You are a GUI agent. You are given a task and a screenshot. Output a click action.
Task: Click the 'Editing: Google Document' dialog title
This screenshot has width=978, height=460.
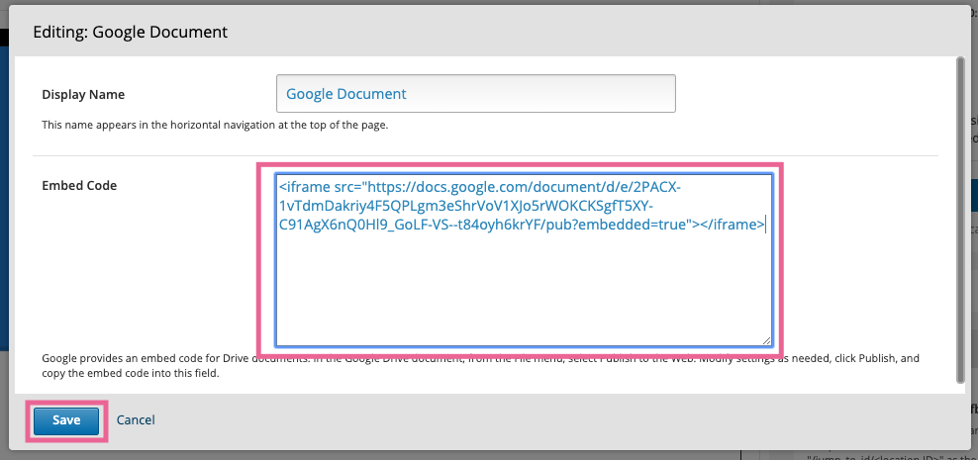pyautogui.click(x=131, y=32)
